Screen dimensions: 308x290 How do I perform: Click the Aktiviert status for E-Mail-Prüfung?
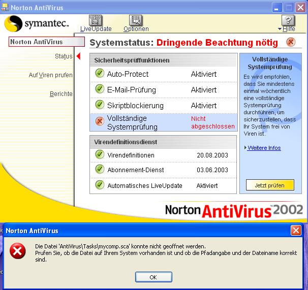204,90
